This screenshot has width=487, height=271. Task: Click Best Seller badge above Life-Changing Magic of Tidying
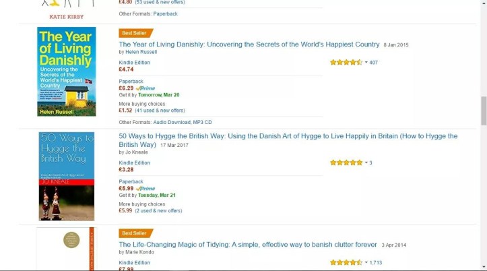pos(135,233)
